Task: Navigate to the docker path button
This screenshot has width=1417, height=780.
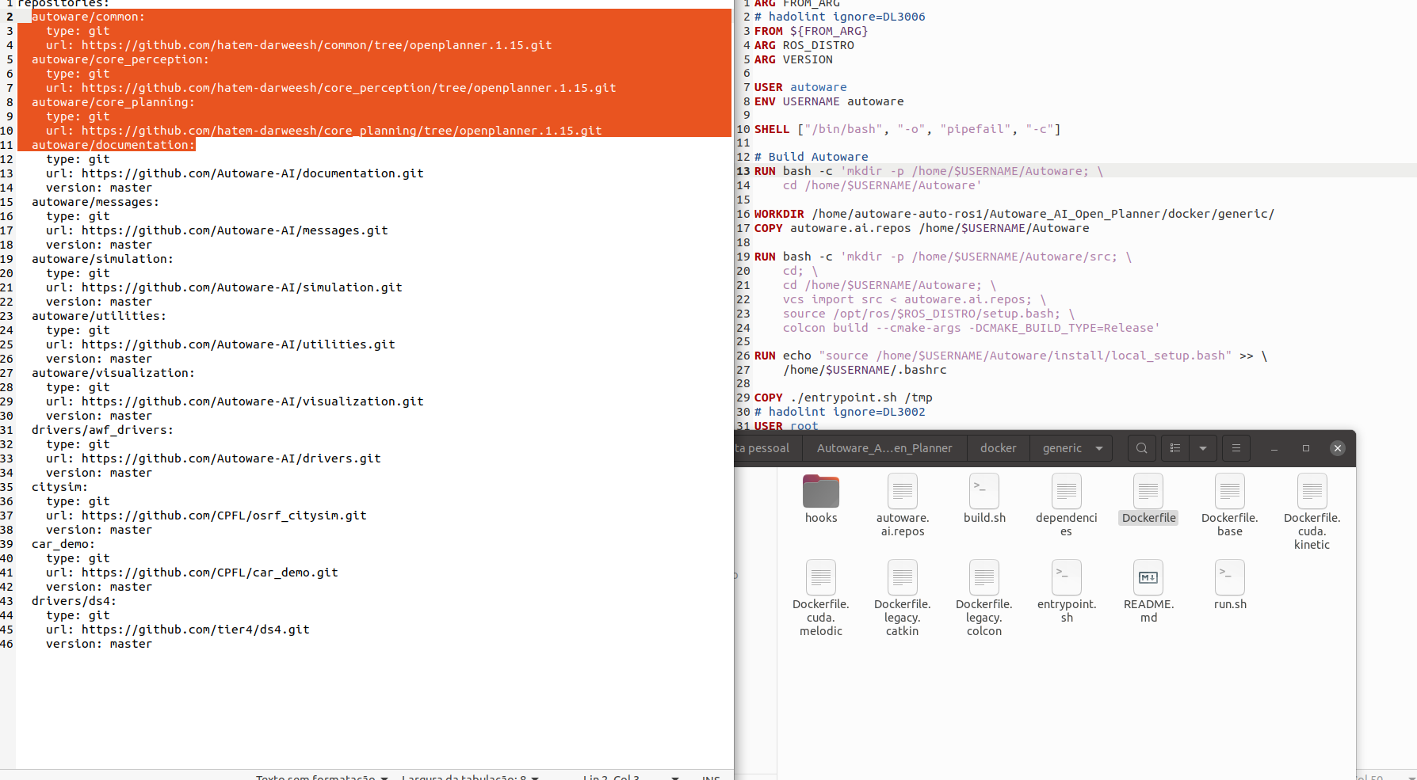Action: click(998, 447)
